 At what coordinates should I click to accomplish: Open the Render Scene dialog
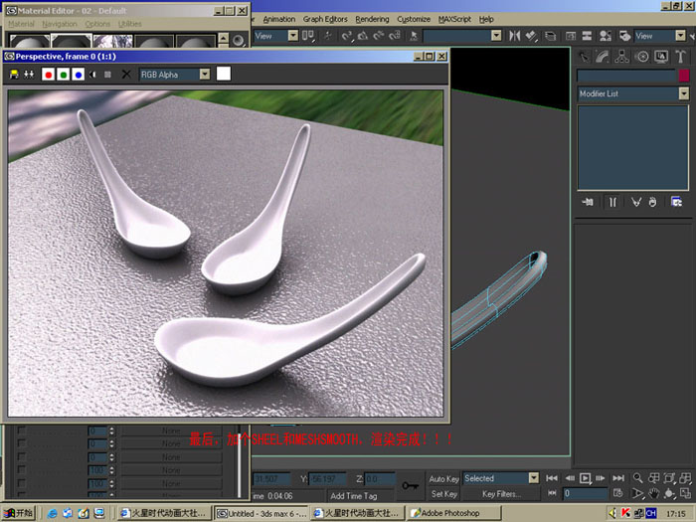click(625, 36)
